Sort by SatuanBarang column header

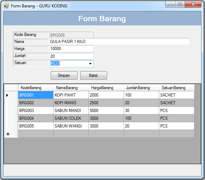176,88
